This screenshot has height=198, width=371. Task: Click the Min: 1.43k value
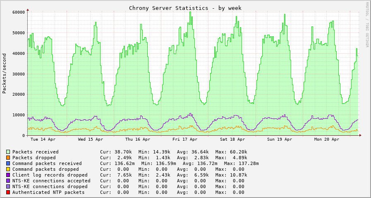154,158
